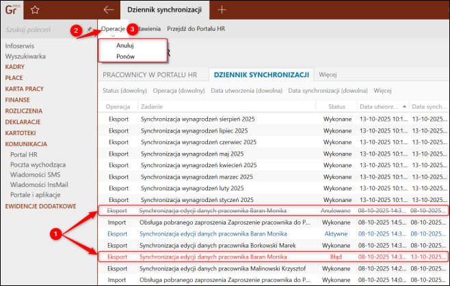Viewport: 450px width, 286px height.
Task: Open Wiadomości SMS in the sidebar
Action: (34, 175)
